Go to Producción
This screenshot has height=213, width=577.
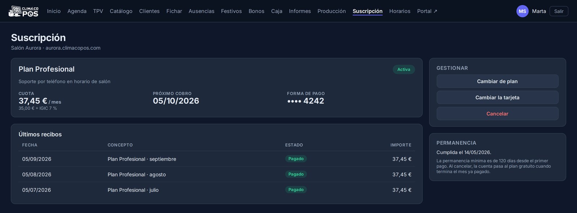click(331, 11)
